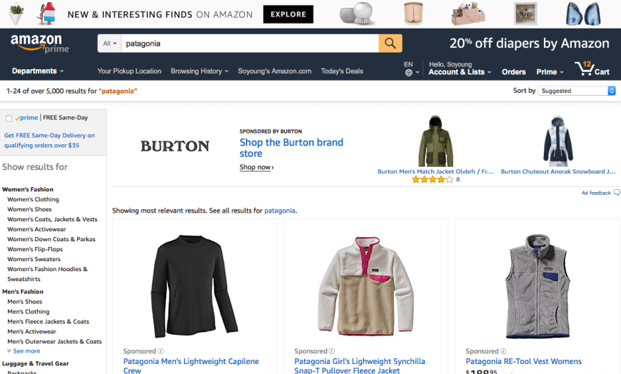Open Soyoung's Amazon.com
Image resolution: width=621 pixels, height=374 pixels.
(x=275, y=71)
